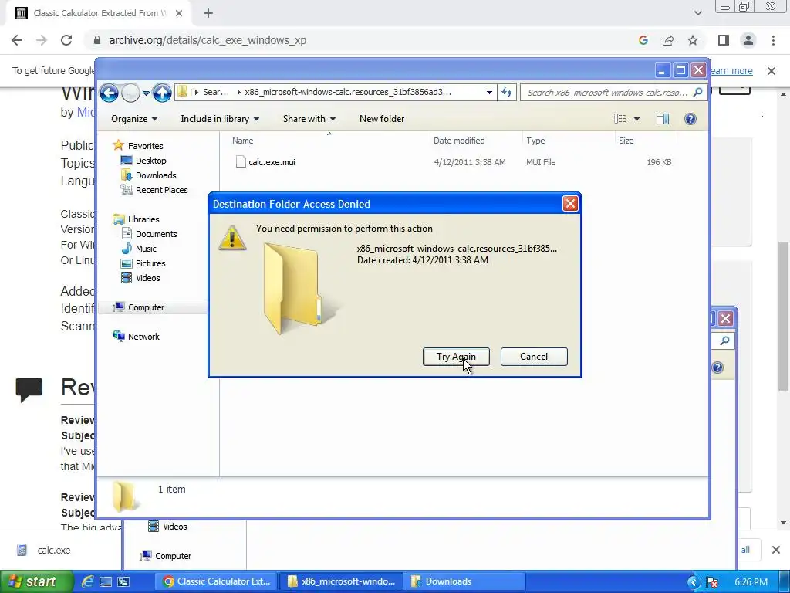Open Music library
The height and width of the screenshot is (593, 790).
(146, 249)
